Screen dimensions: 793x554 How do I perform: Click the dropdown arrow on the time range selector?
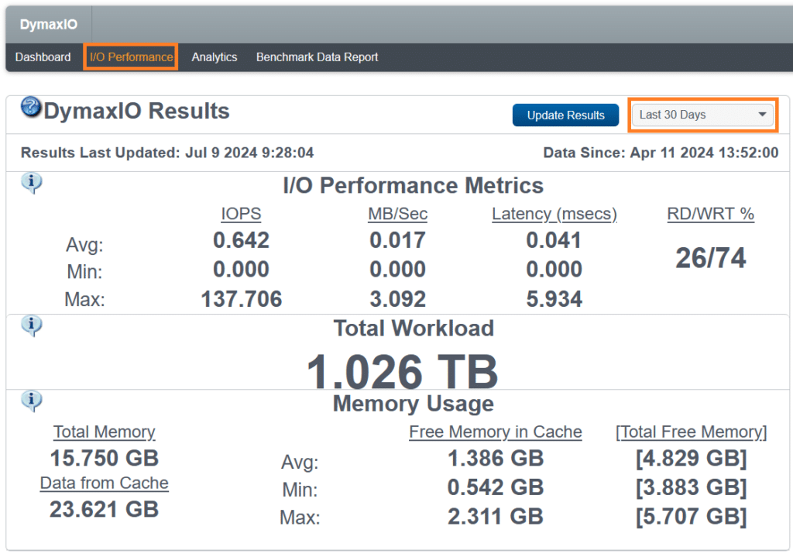tap(761, 114)
